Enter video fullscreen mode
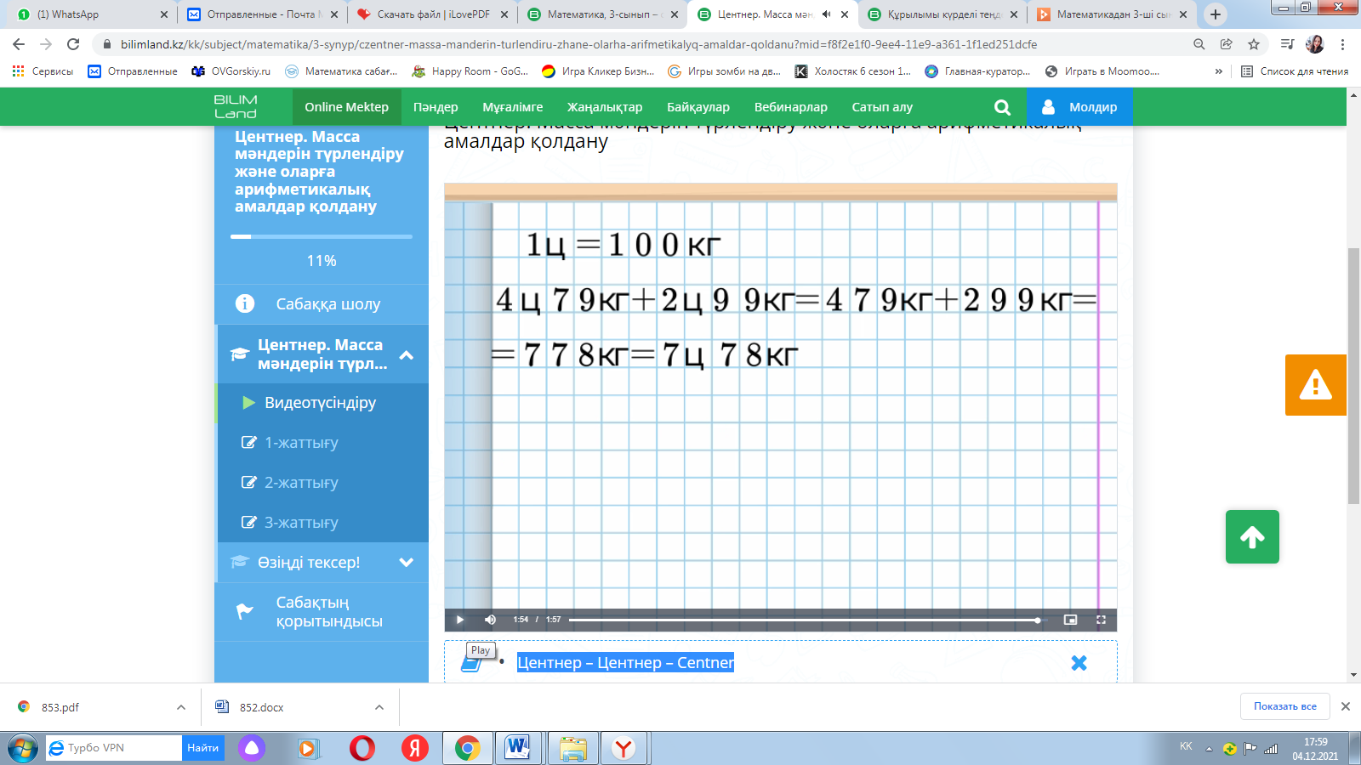This screenshot has width=1361, height=765. (1101, 620)
